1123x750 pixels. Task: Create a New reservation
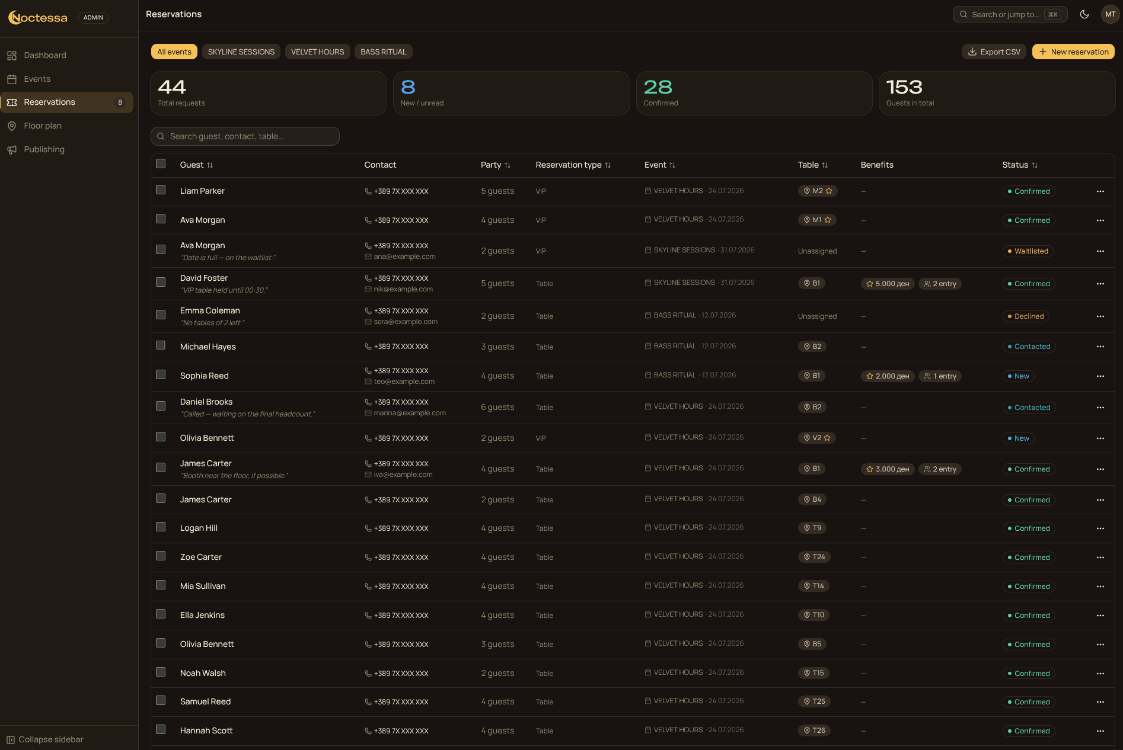coord(1073,52)
